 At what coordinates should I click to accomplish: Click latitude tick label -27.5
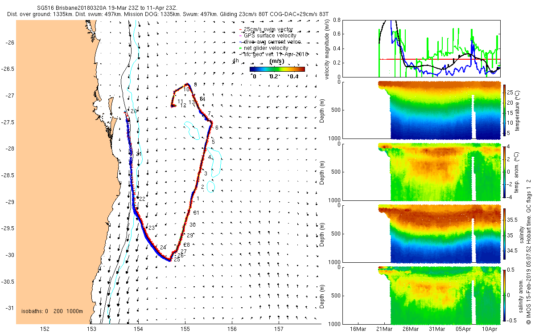coord(8,122)
